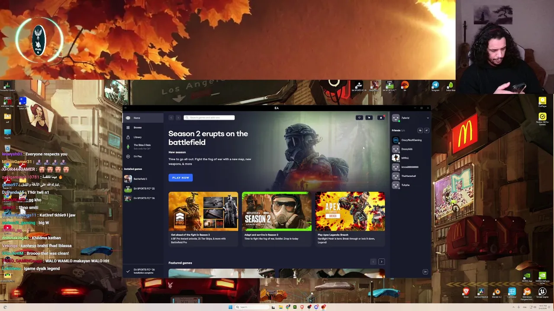Open the Battlefield Season 2 gameplay trailer card

point(277,219)
